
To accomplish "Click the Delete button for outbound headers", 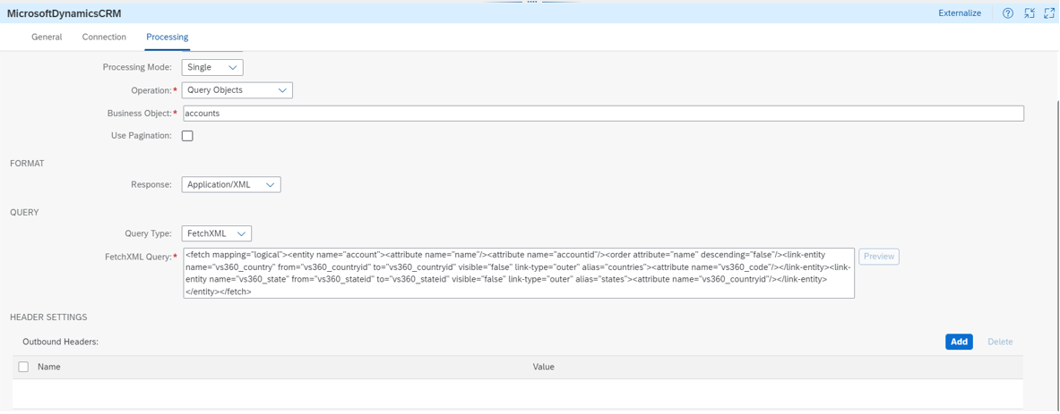I will coord(1000,342).
